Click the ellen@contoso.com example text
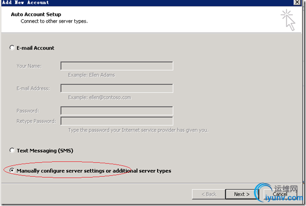 tap(99, 97)
